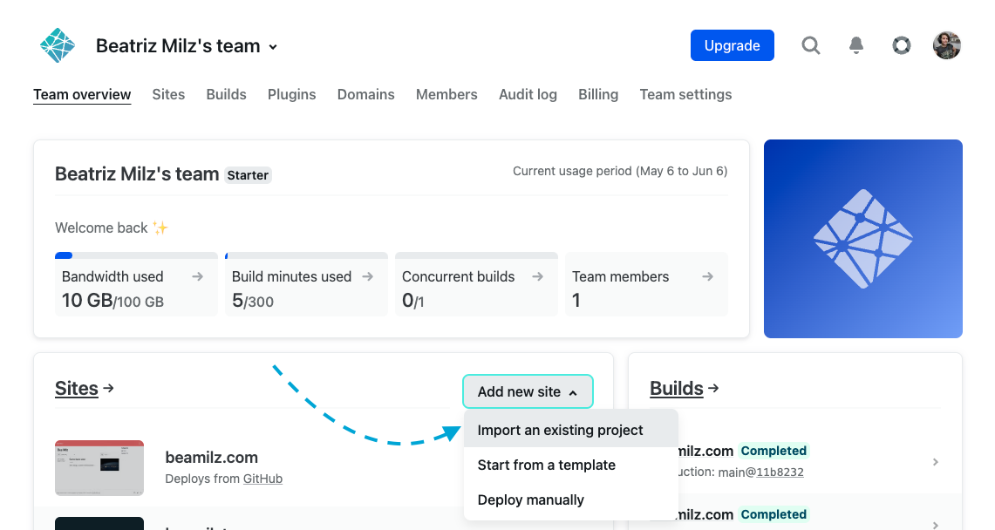Click arrow on Bandwidth used card
This screenshot has width=995, height=530.
(x=197, y=276)
